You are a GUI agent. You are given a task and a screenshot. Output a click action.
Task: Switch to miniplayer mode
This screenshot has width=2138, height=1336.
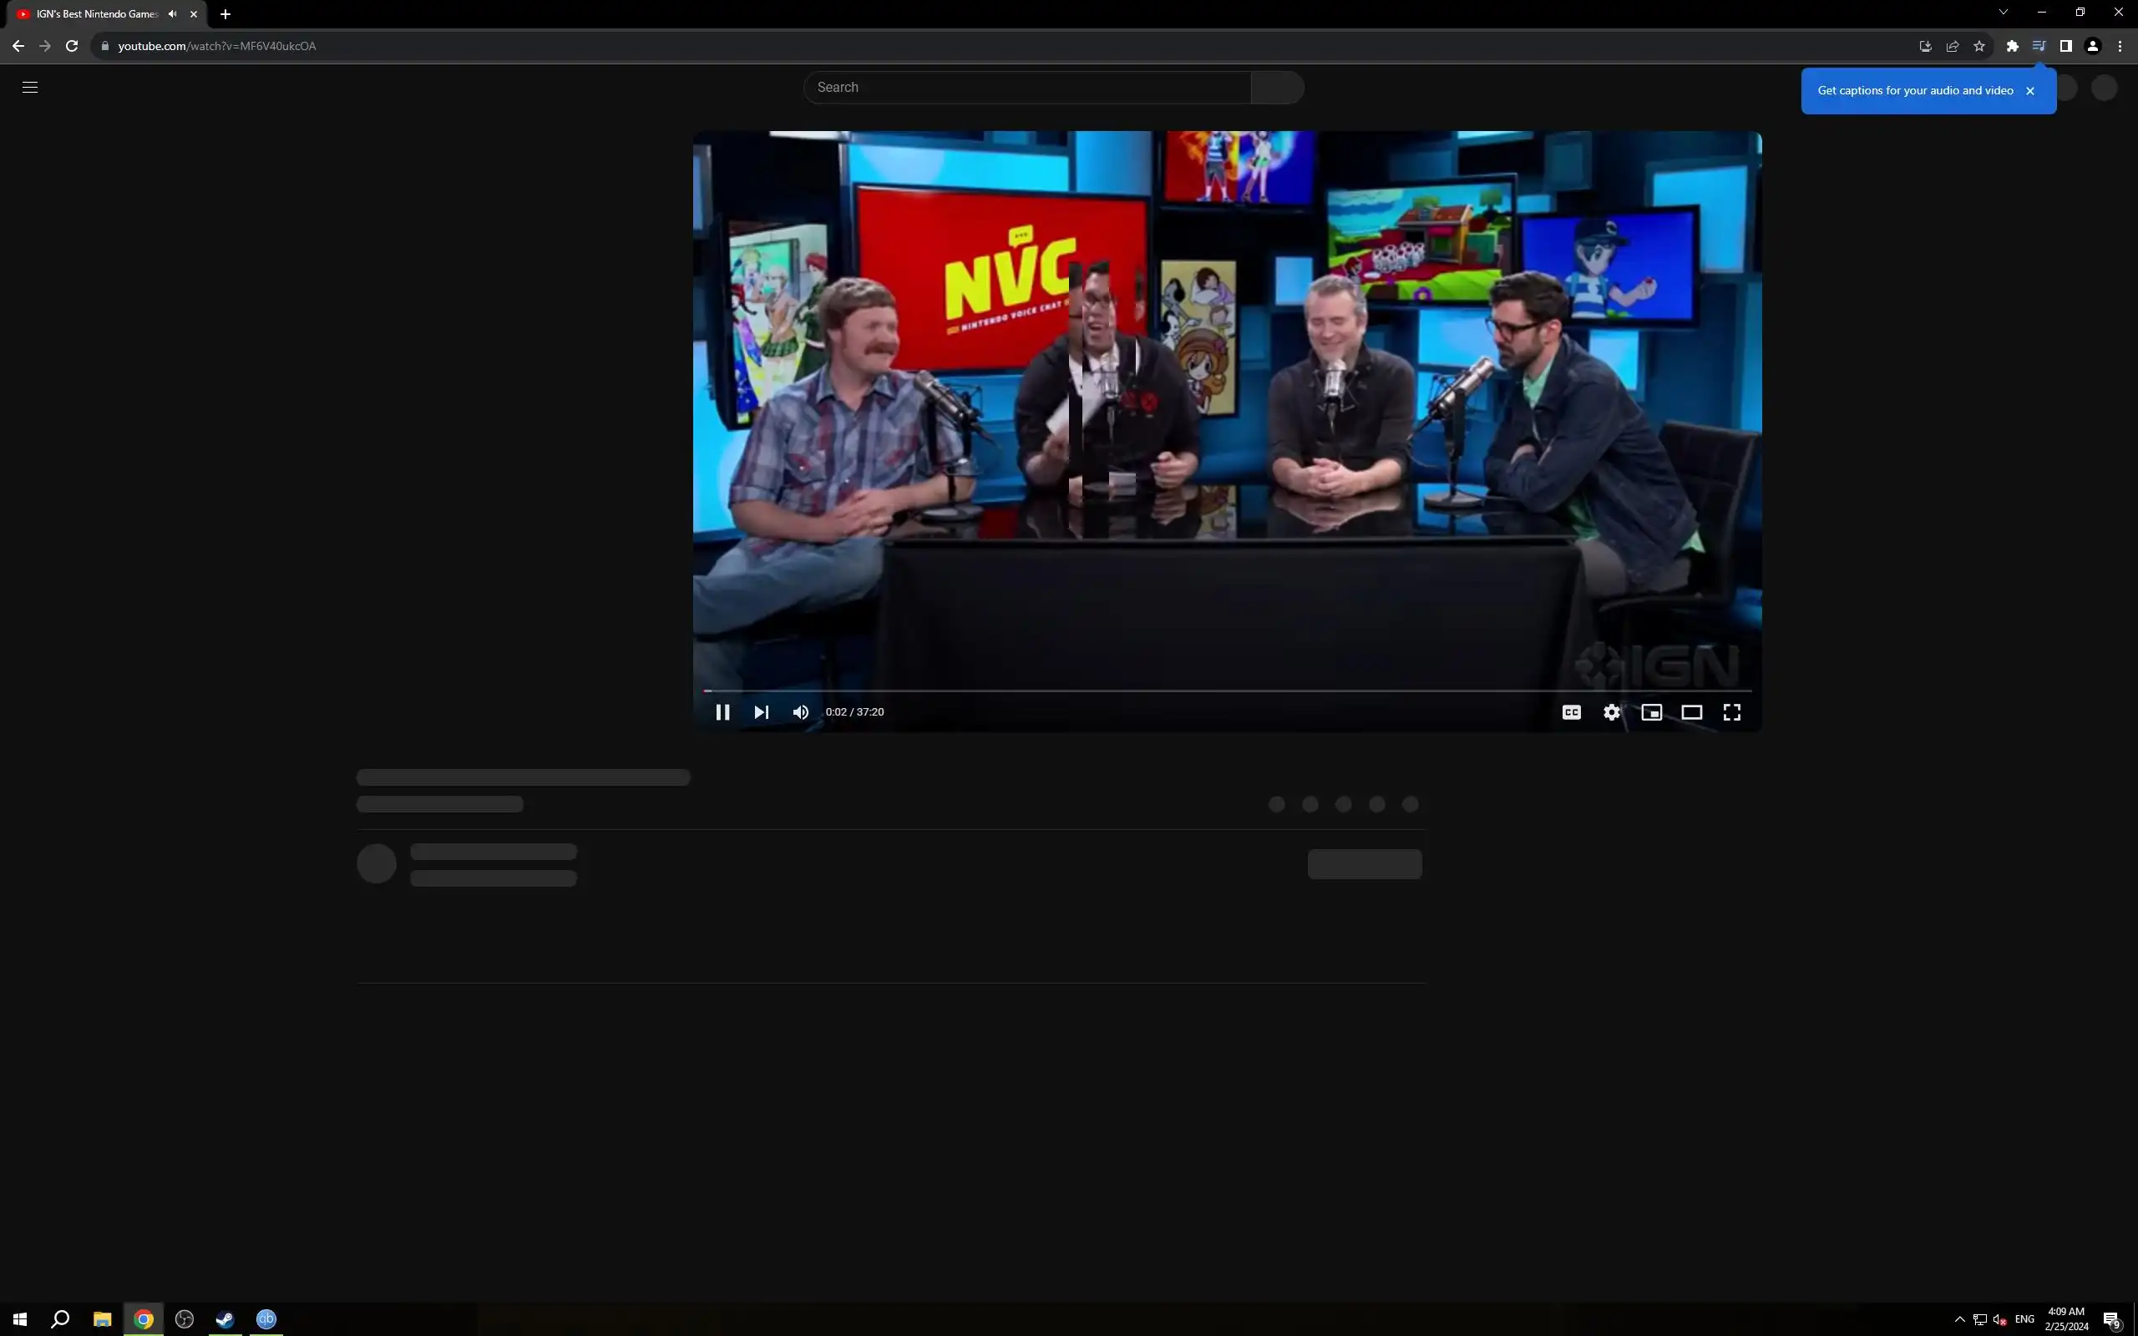point(1651,712)
